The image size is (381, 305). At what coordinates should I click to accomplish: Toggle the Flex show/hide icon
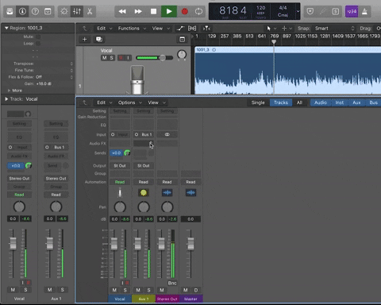(192, 29)
